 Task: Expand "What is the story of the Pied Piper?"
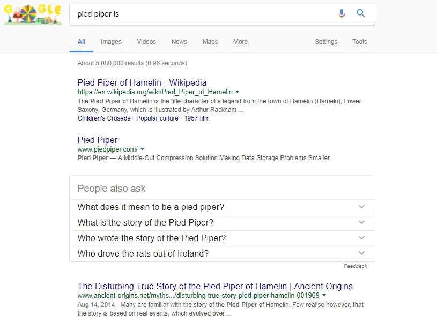(x=222, y=222)
